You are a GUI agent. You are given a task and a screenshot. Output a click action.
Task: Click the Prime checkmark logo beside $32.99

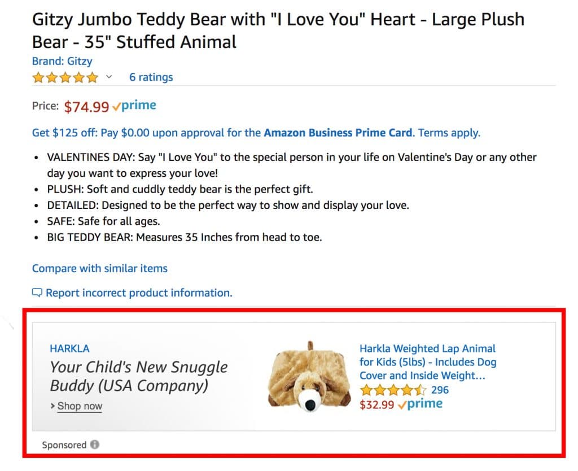tap(419, 403)
